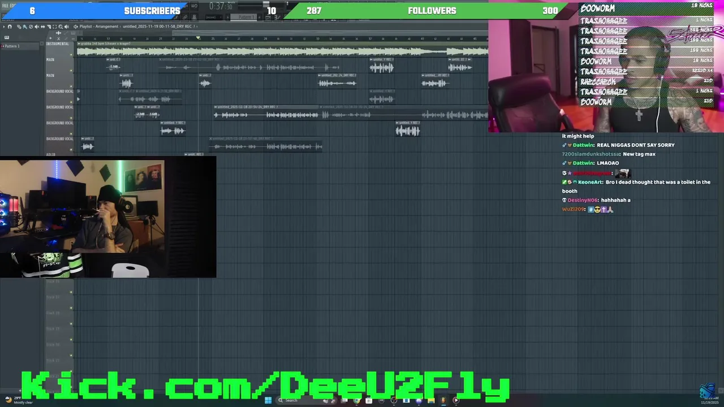Select the Paint brush tool
This screenshot has height=407, width=724.
tap(25, 27)
